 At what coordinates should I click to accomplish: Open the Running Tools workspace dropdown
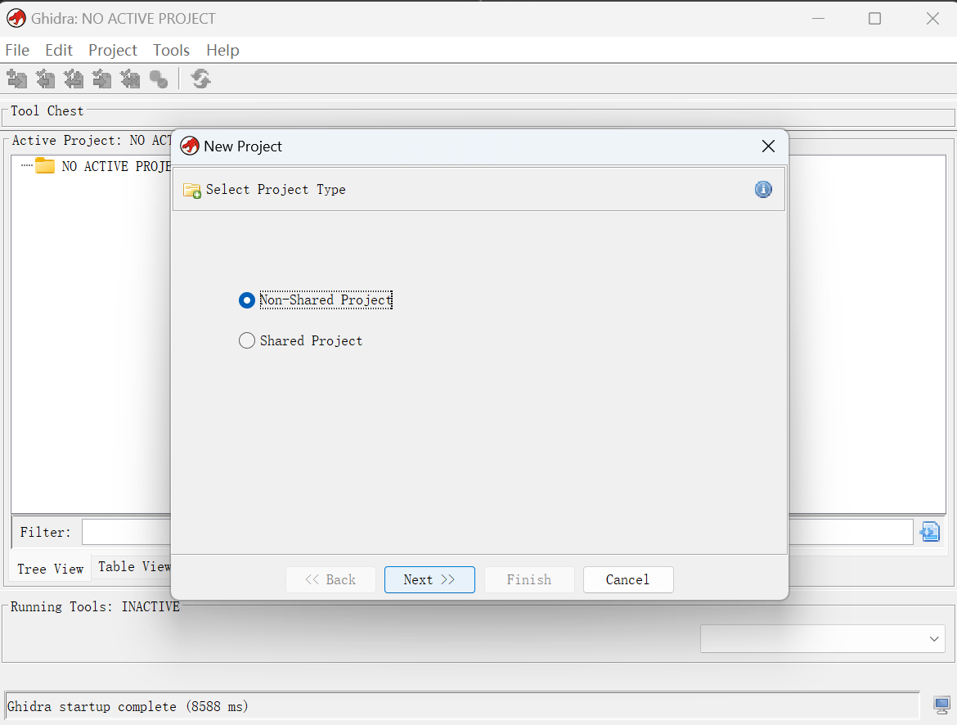tap(822, 638)
